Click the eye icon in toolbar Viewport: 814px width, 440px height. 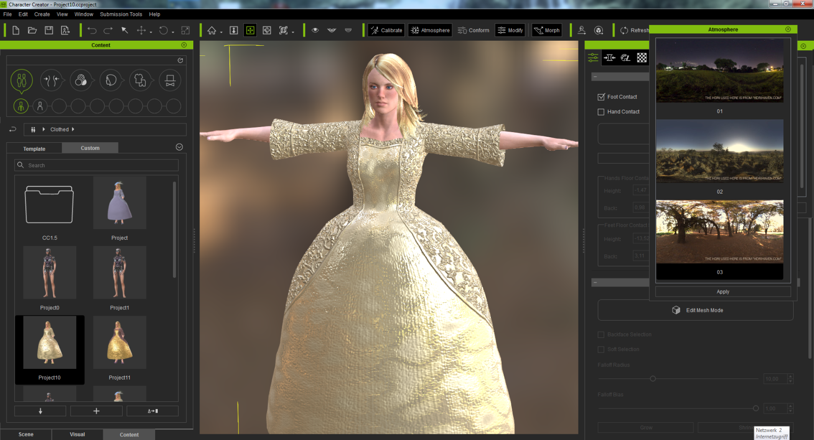click(x=315, y=30)
